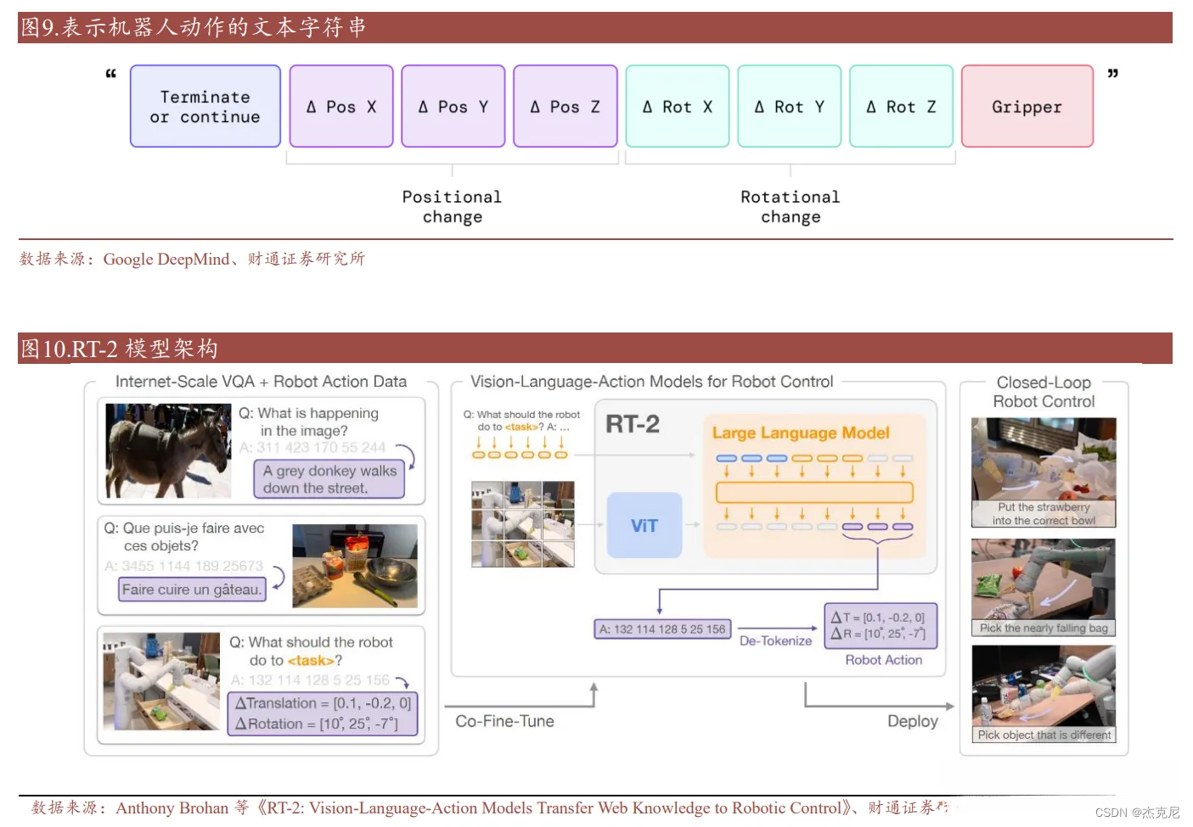Viewport: 1193px width, 827px height.
Task: Click the 'Co-Fine-Tune' label
Action: pyautogui.click(x=504, y=721)
